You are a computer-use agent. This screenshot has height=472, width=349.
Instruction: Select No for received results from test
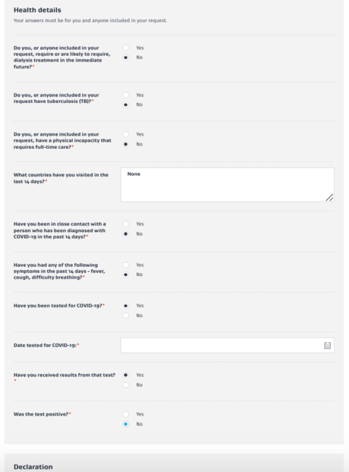pos(126,385)
